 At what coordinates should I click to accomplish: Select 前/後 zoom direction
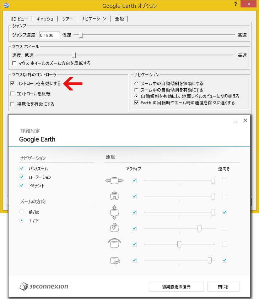click(x=22, y=212)
